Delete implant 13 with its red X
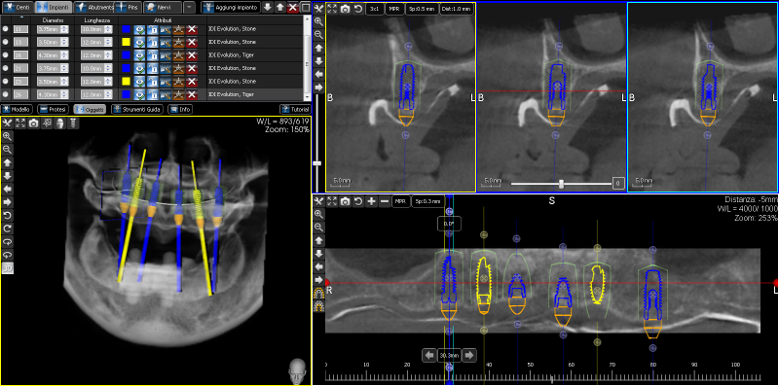The width and height of the screenshot is (779, 386). click(191, 42)
